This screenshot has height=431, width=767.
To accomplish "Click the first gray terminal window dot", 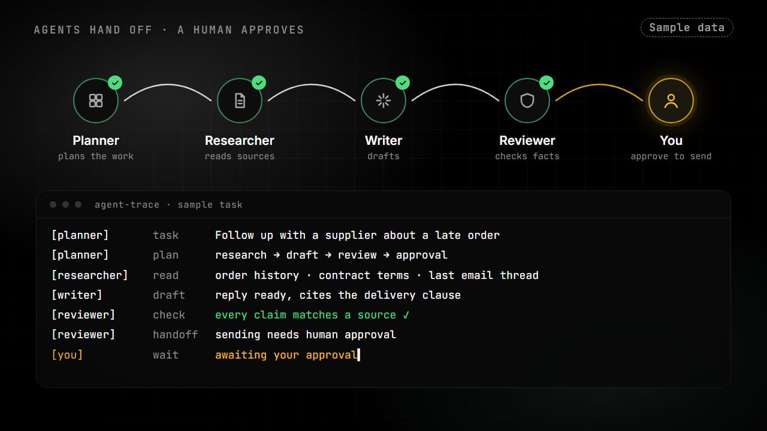I will (x=53, y=205).
